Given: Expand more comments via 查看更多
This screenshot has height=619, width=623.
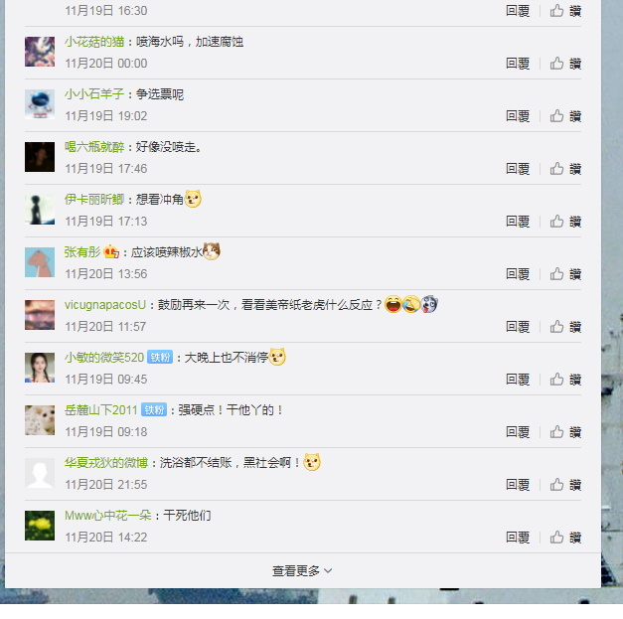Looking at the screenshot, I should coord(302,571).
